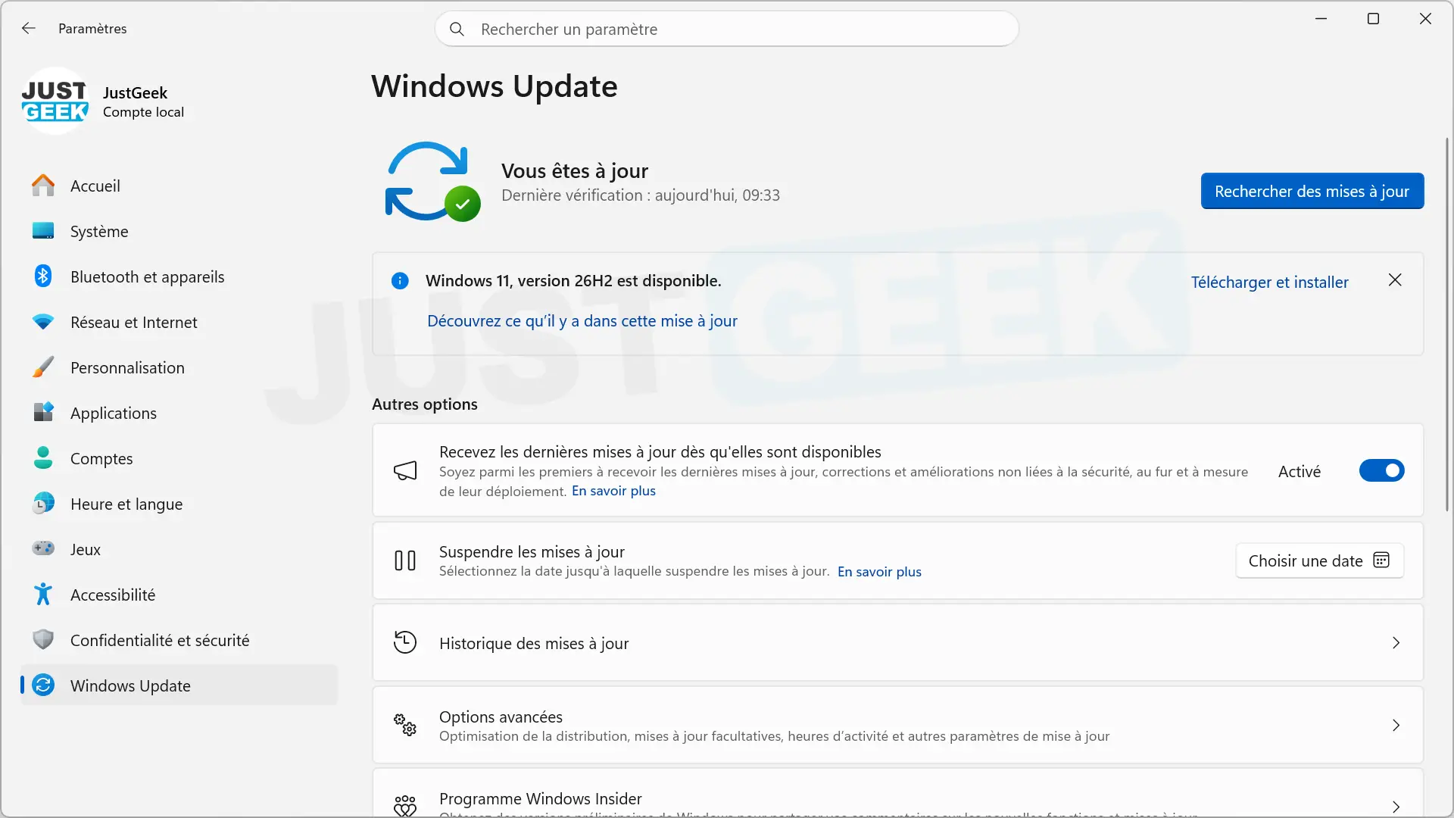Click the Windows Update sync icon in the sidebar
The height and width of the screenshot is (818, 1454).
tap(43, 685)
